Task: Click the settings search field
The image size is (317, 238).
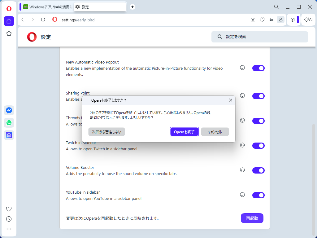Action: click(259, 37)
